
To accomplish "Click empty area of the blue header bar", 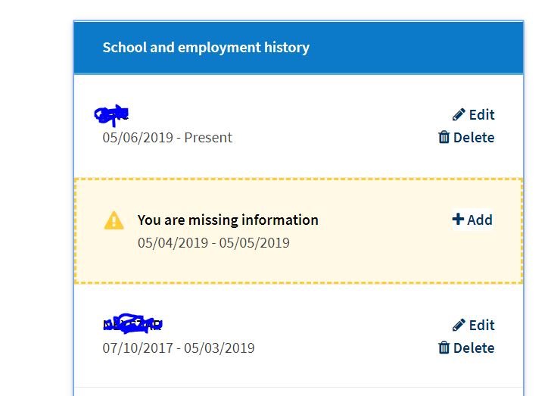I will tap(417, 48).
